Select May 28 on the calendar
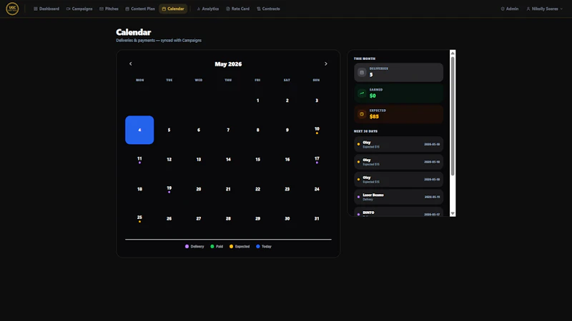572x321 pixels. pyautogui.click(x=228, y=218)
